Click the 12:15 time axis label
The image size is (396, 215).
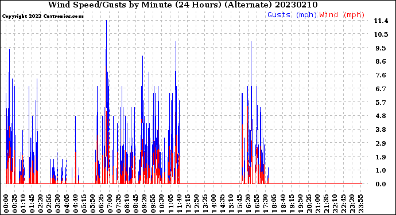tap(188, 204)
